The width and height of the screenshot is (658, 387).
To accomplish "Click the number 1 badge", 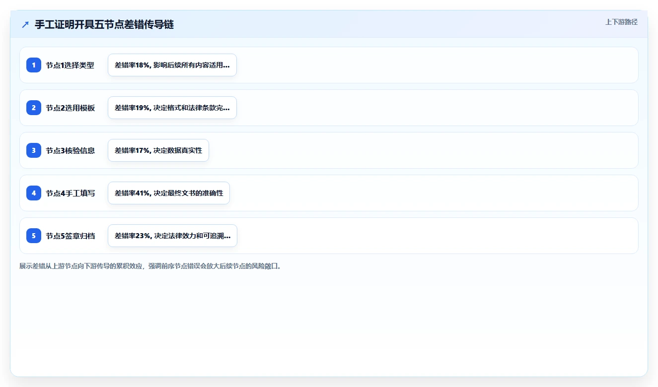I will (34, 65).
